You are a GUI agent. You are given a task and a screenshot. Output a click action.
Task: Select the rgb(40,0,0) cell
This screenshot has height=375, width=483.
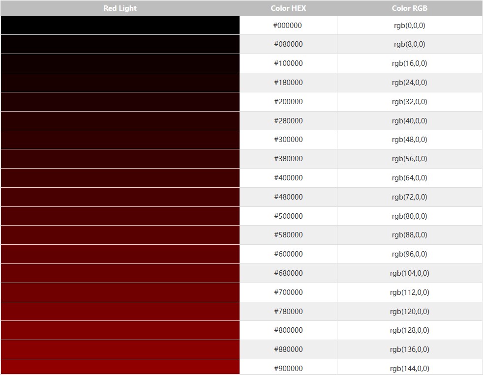pyautogui.click(x=410, y=120)
